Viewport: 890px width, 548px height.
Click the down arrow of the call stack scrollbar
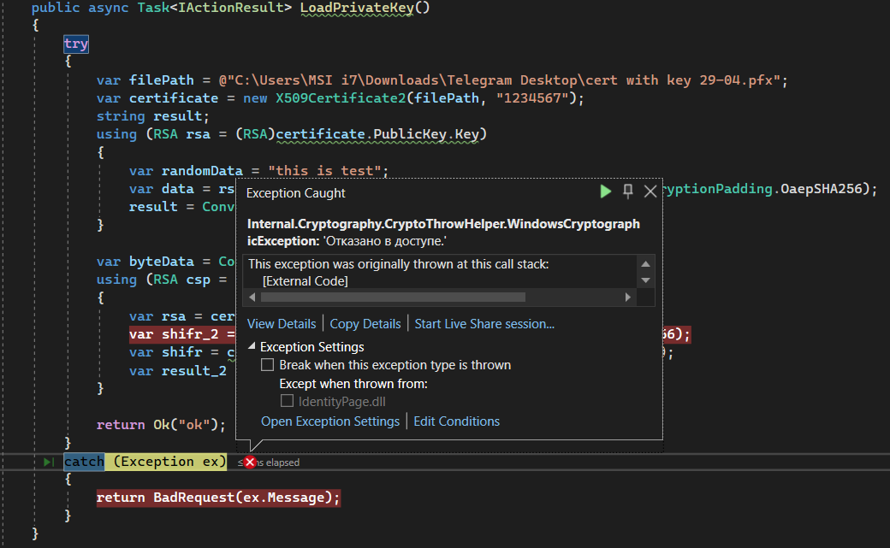pos(647,279)
